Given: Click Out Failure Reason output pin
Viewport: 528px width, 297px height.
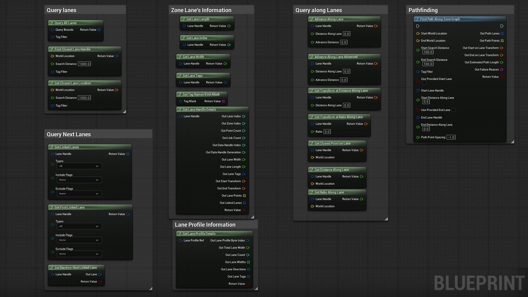Looking at the screenshot, I should click(x=502, y=69).
